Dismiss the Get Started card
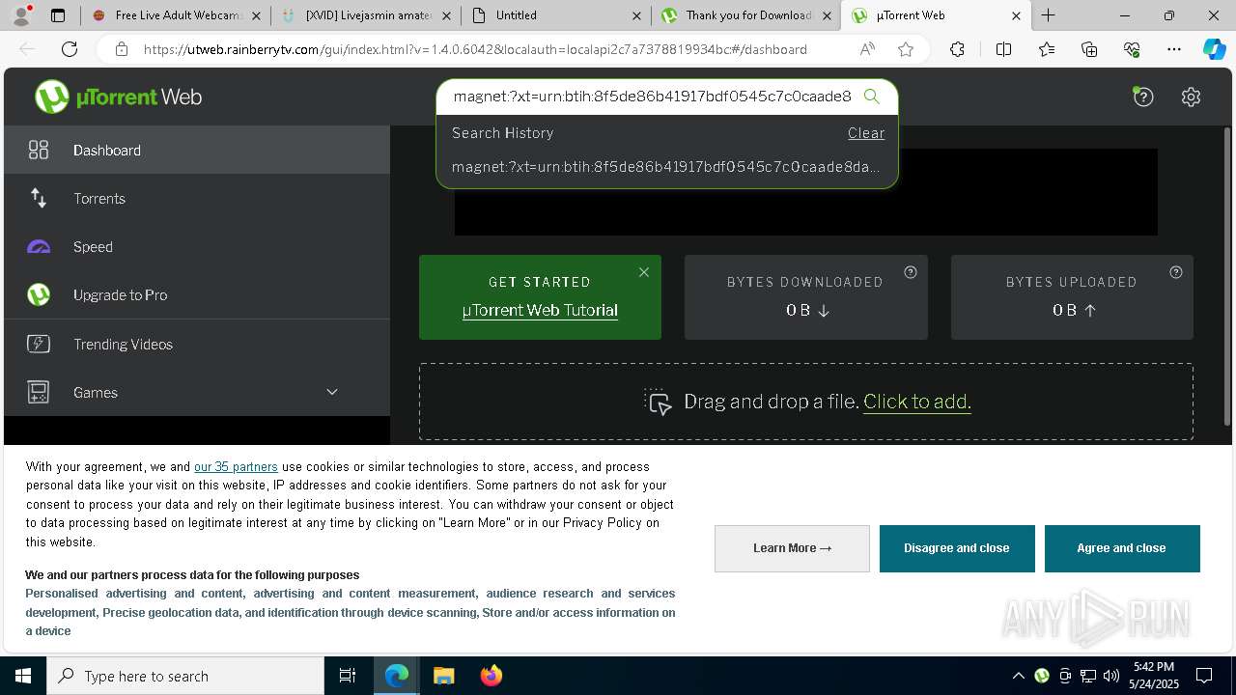 click(644, 272)
